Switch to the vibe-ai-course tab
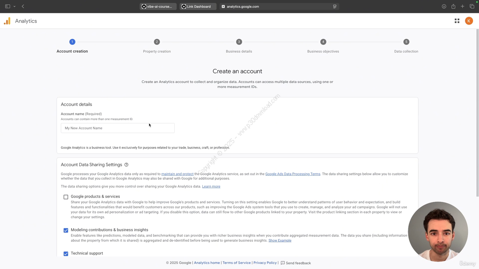479x269 pixels. click(x=158, y=6)
